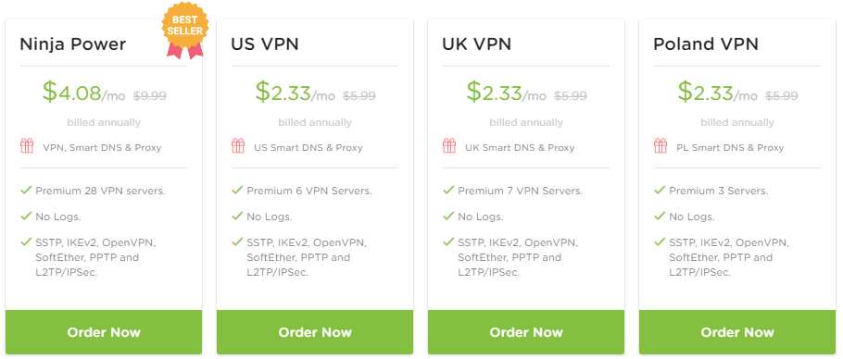Click checkmark beside Premium 3 Servers
The image size is (843, 359).
(660, 190)
